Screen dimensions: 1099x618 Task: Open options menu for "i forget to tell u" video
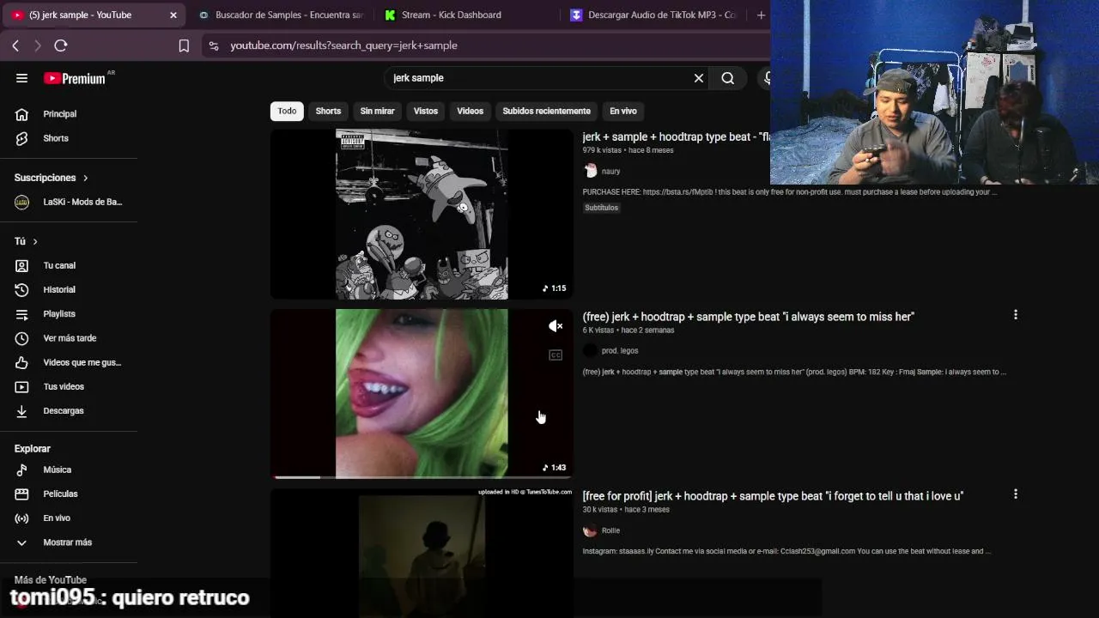pyautogui.click(x=1016, y=494)
